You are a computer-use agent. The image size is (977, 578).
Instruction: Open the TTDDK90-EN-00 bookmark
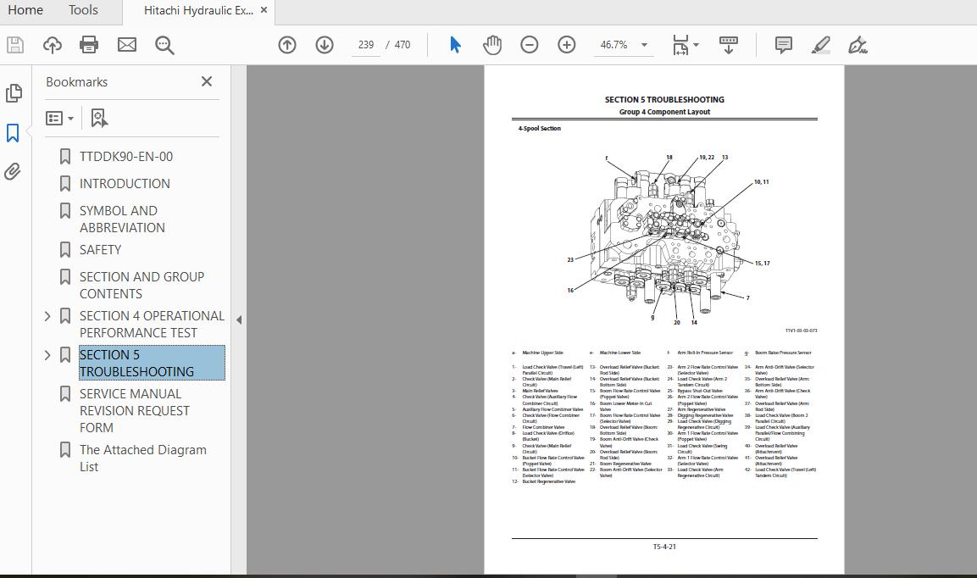(126, 157)
